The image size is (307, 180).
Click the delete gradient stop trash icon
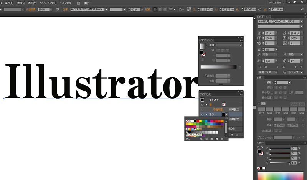[240, 67]
